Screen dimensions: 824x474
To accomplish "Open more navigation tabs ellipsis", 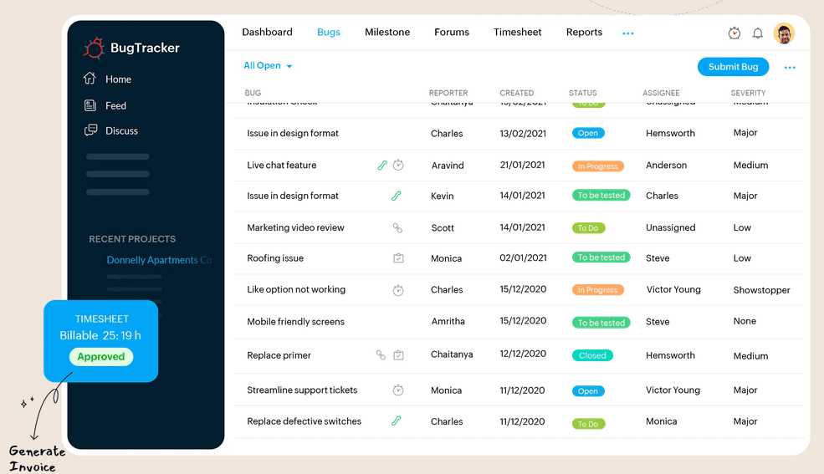I will point(628,33).
